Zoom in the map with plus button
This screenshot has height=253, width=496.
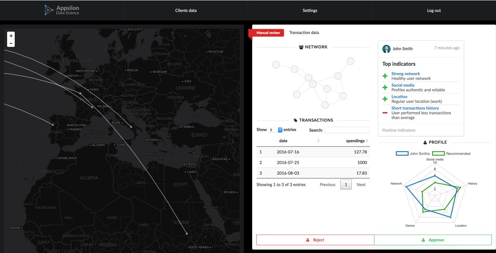point(11,36)
